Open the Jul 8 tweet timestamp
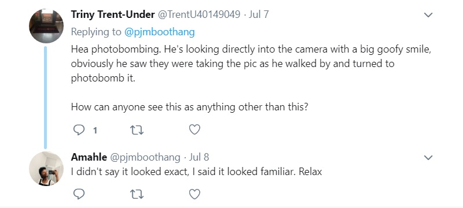Image resolution: width=463 pixels, height=208 pixels. 199,157
